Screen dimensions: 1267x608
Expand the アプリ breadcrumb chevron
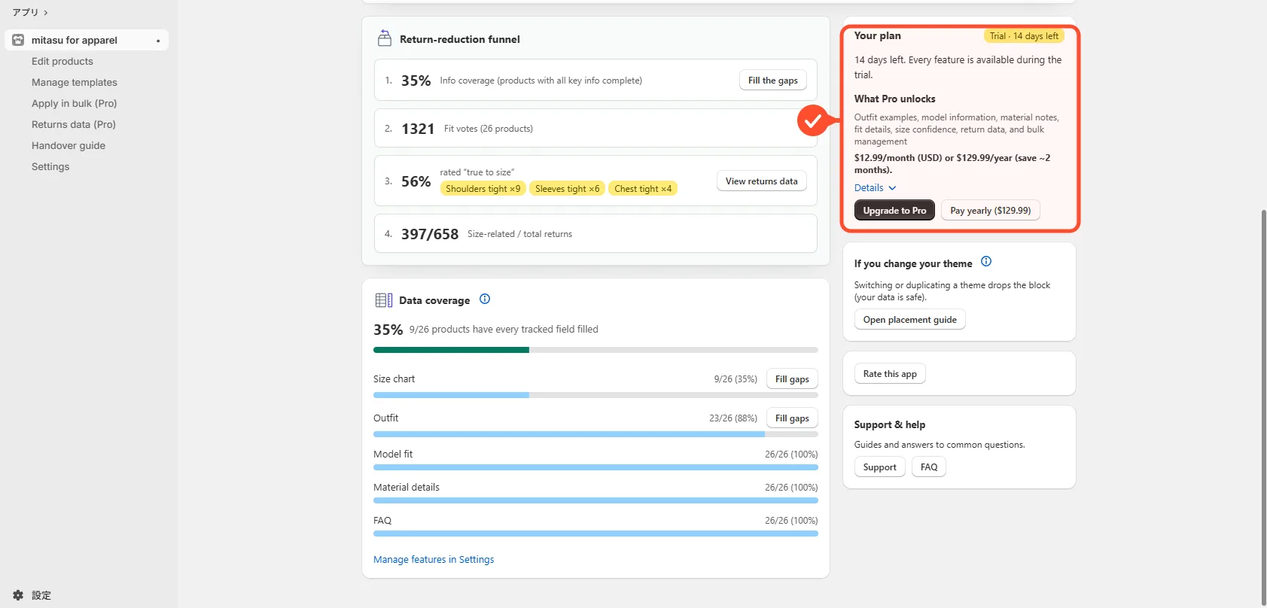click(x=46, y=13)
